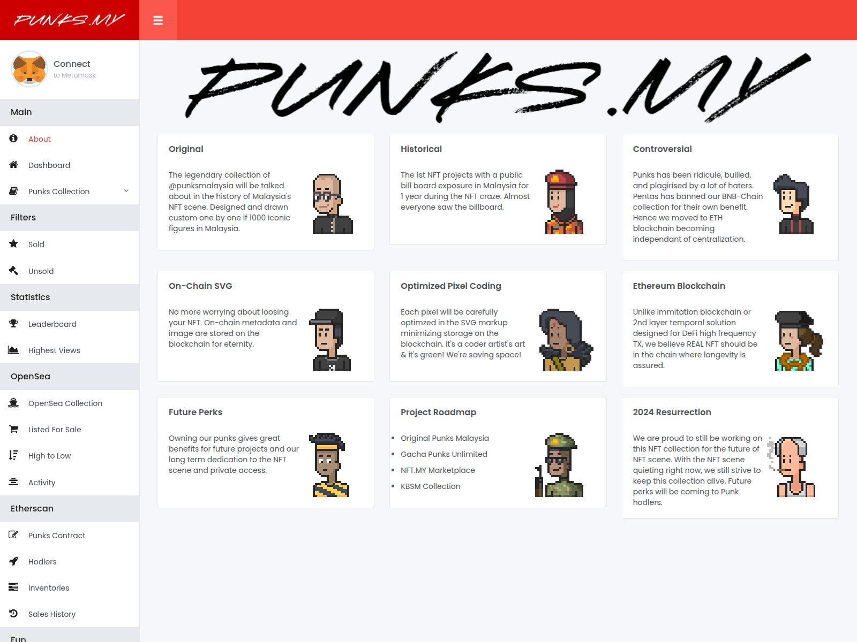Viewport: 857px width, 642px height.
Task: Click the Listed For Sale cart icon
Action: pos(13,429)
